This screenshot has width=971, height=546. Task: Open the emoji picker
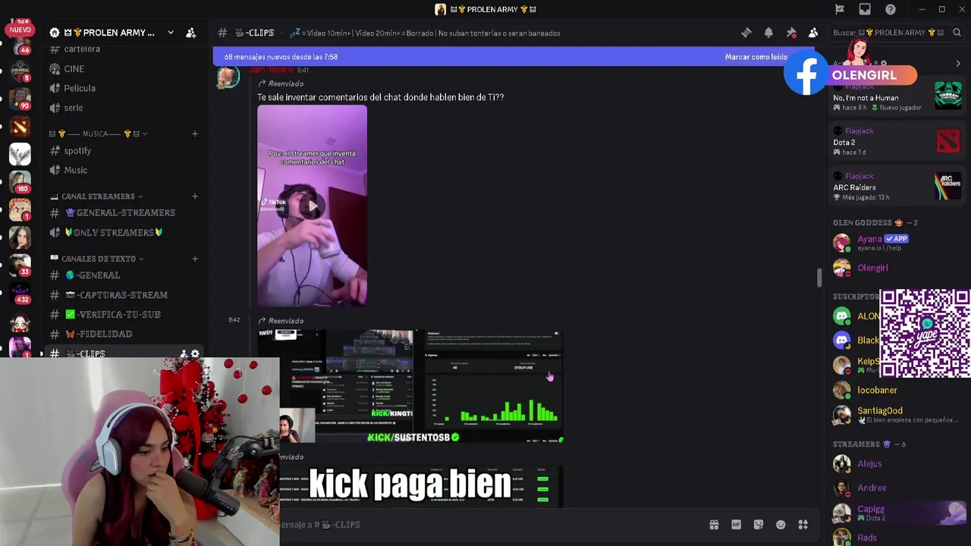781,525
